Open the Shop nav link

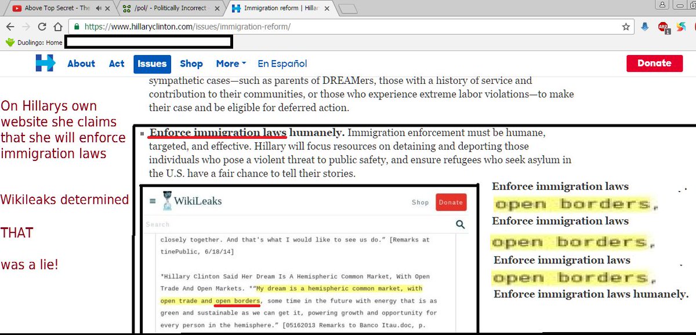click(191, 64)
